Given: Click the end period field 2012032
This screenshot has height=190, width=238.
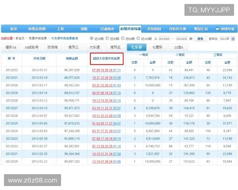Looking at the screenshot, I should (x=182, y=39).
